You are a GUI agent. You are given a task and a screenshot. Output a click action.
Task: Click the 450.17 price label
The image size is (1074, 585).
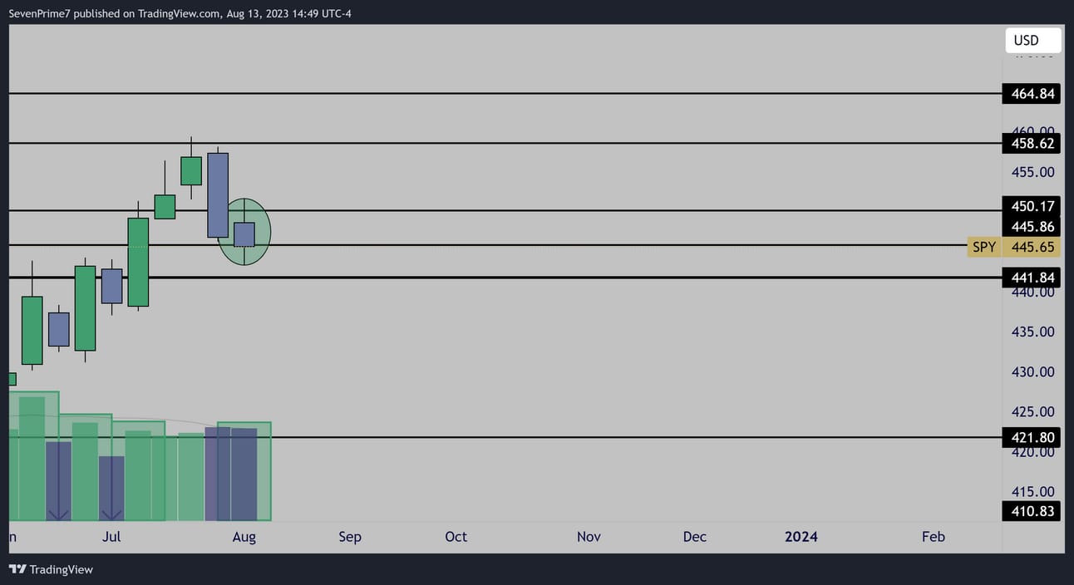[1033, 206]
